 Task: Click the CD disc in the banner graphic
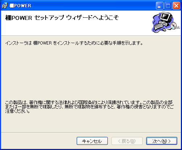click(174, 25)
